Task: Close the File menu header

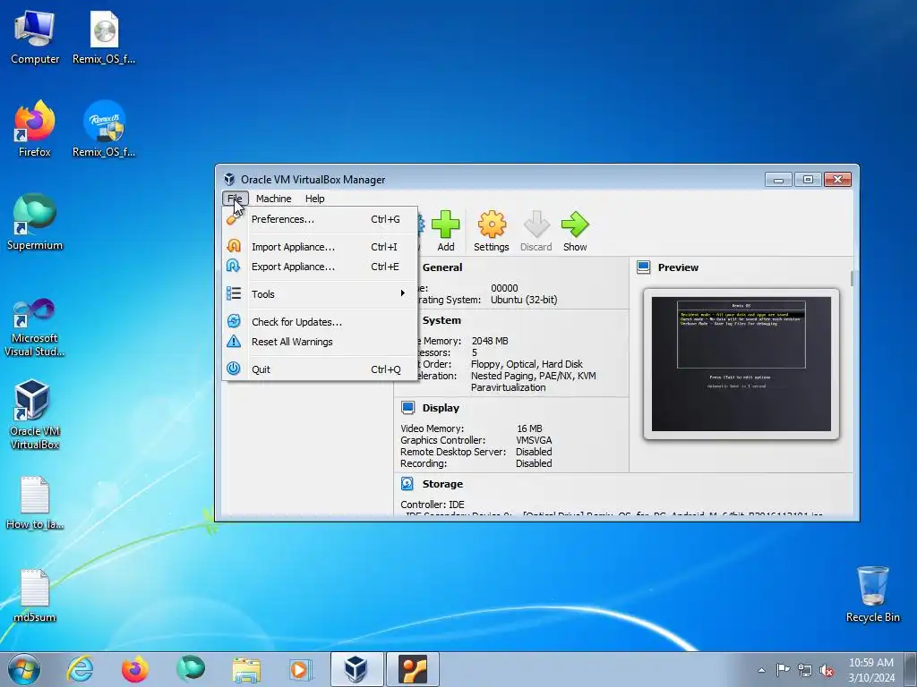Action: (236, 199)
